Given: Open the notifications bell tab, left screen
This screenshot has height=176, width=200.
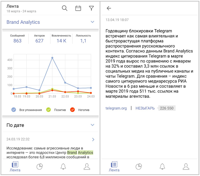Looking at the screenshot, I should pos(63,166).
